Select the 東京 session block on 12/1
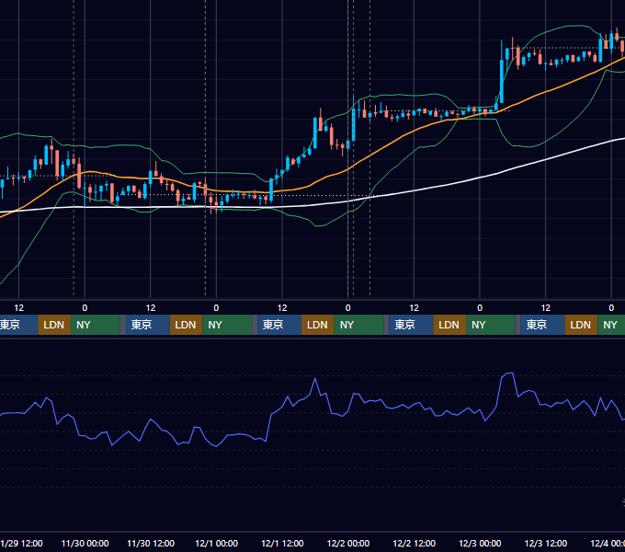 click(279, 325)
